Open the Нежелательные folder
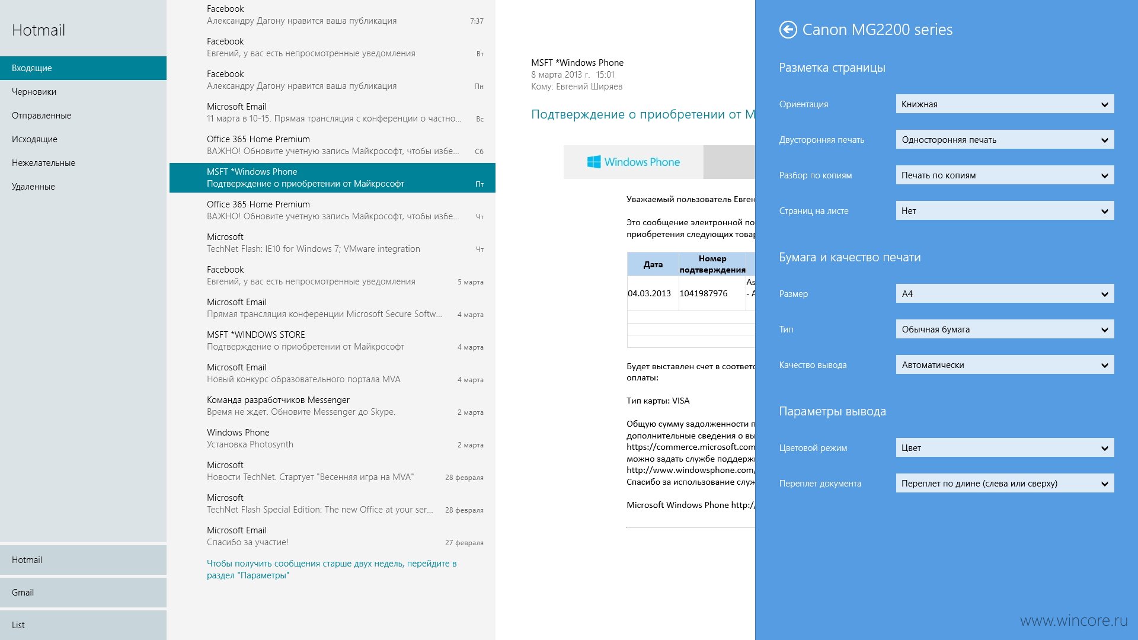Image resolution: width=1138 pixels, height=640 pixels. [x=83, y=163]
